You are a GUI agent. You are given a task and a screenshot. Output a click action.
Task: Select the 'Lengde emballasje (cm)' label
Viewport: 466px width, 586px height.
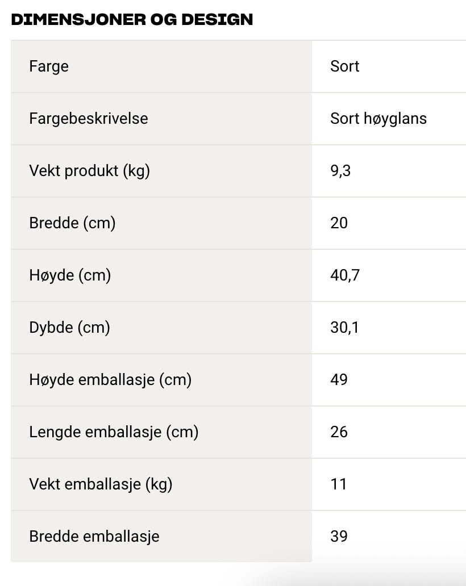pyautogui.click(x=114, y=432)
